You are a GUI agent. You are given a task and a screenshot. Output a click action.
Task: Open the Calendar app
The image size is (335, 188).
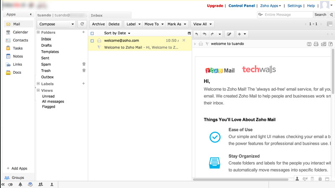18,32
